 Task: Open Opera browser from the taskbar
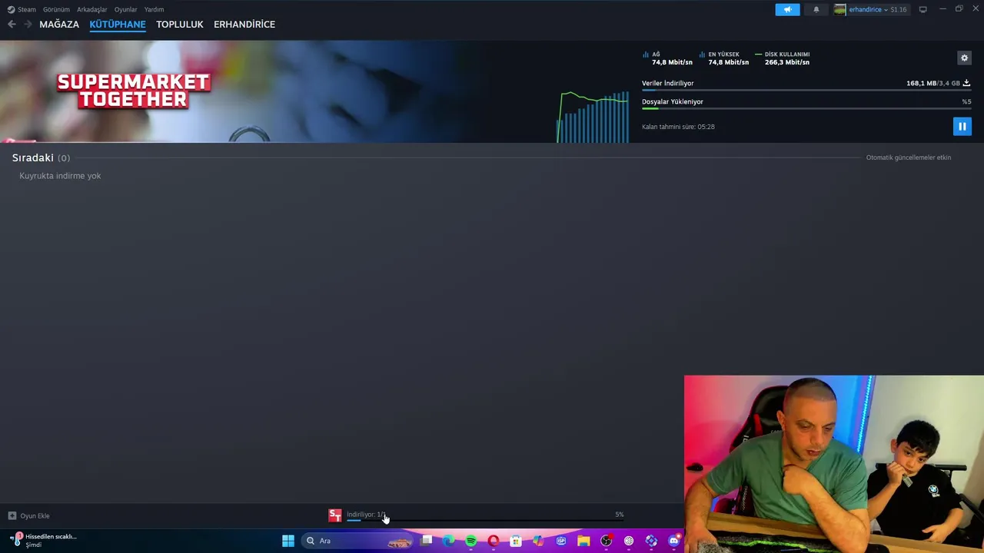pyautogui.click(x=494, y=541)
